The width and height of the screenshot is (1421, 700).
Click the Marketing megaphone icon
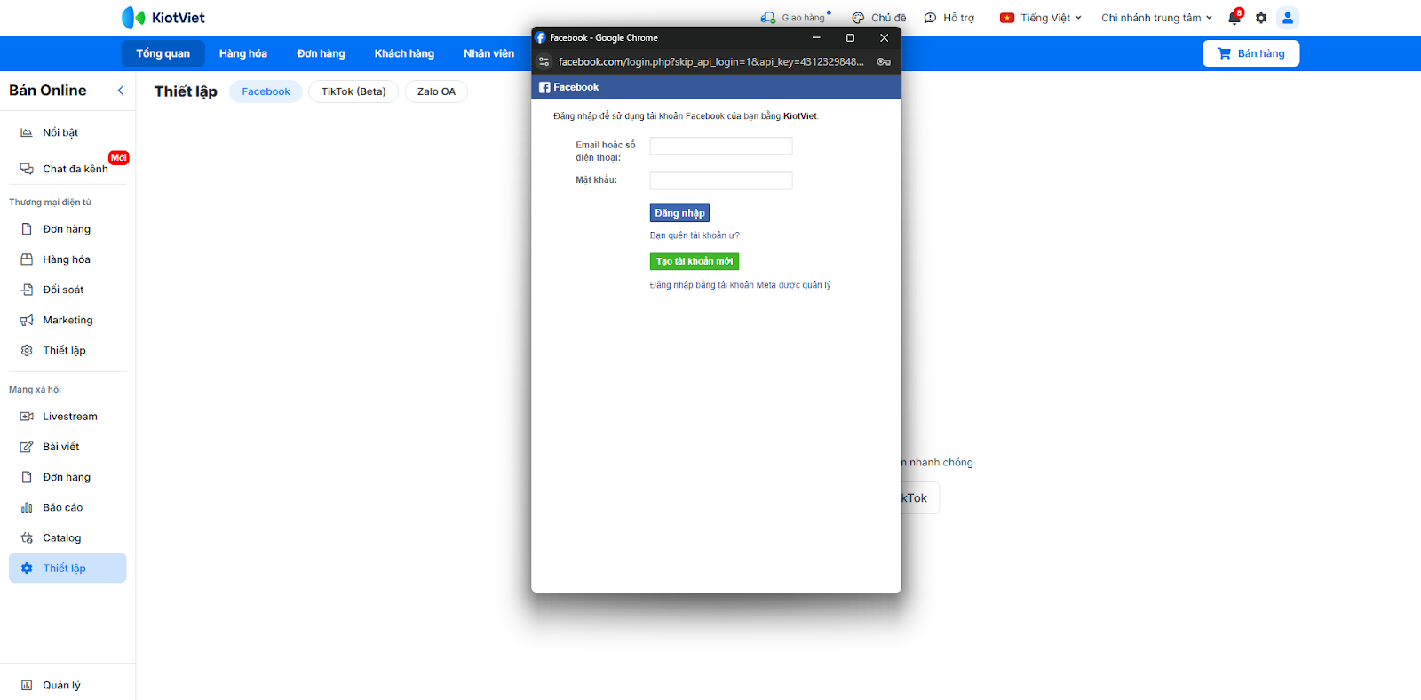pos(27,320)
